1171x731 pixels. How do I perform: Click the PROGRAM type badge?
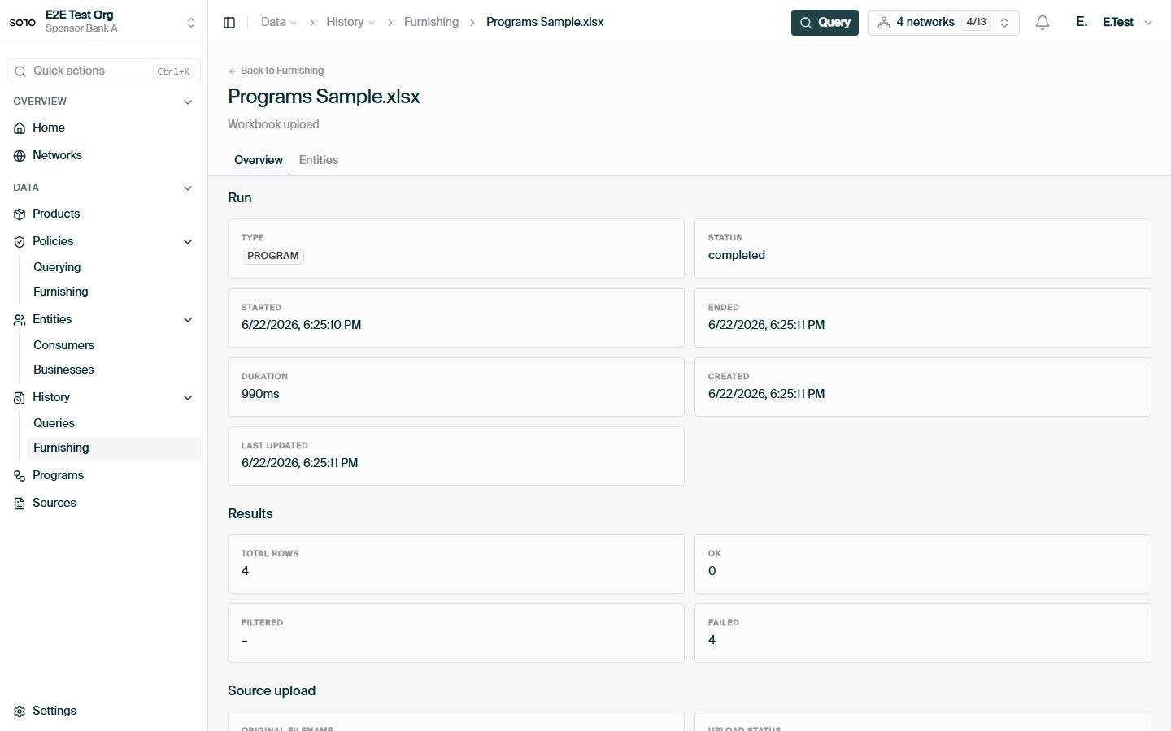pyautogui.click(x=272, y=256)
